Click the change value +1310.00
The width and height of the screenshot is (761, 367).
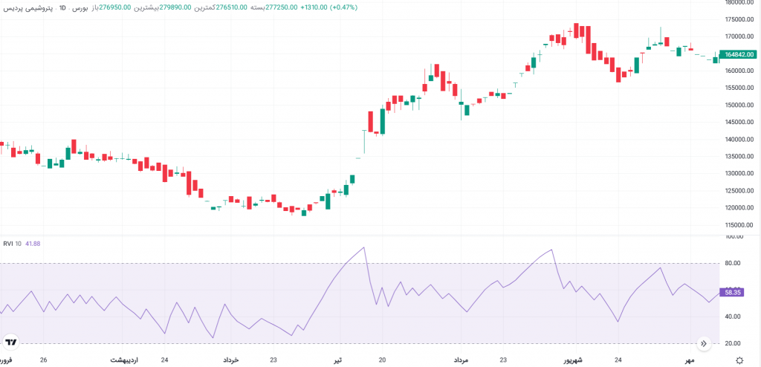(314, 7)
